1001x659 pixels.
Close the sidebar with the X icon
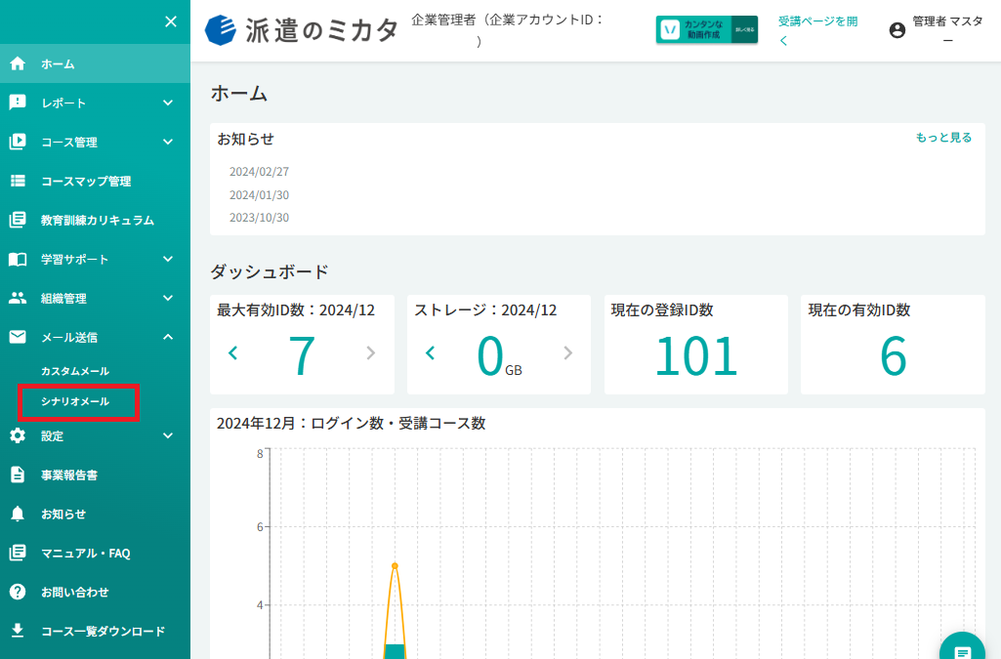pyautogui.click(x=171, y=21)
